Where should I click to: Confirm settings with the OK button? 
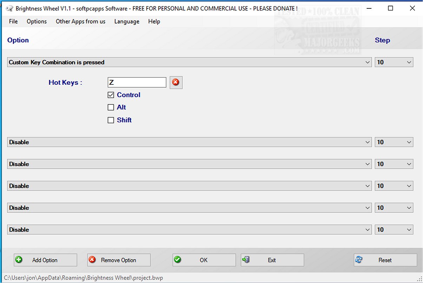point(204,260)
